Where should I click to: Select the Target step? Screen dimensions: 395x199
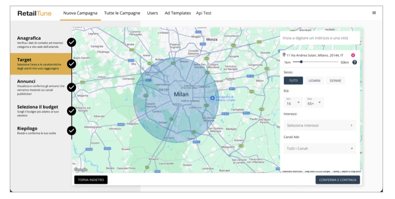coord(41,64)
